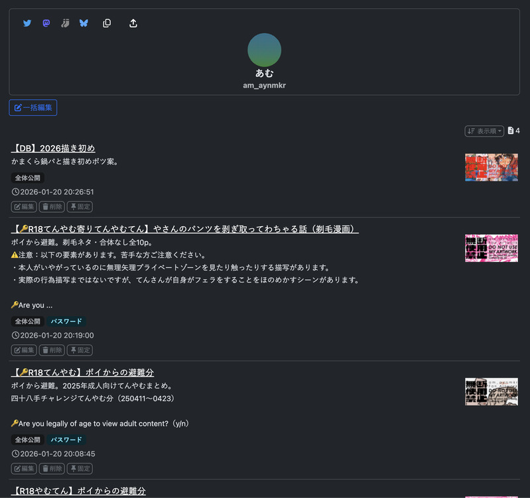Screen dimensions: 530x498
Task: Click the Misskey share icon
Action: pos(65,23)
